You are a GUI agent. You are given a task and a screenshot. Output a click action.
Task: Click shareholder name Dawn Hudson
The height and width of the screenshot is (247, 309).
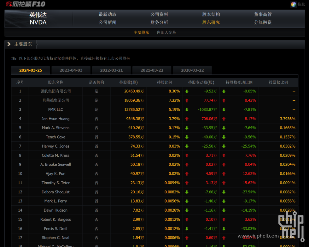coord(55,210)
